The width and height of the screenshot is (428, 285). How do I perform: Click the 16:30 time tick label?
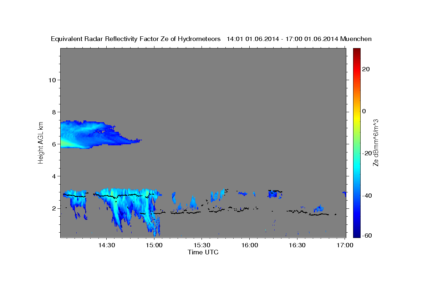tap(297, 245)
